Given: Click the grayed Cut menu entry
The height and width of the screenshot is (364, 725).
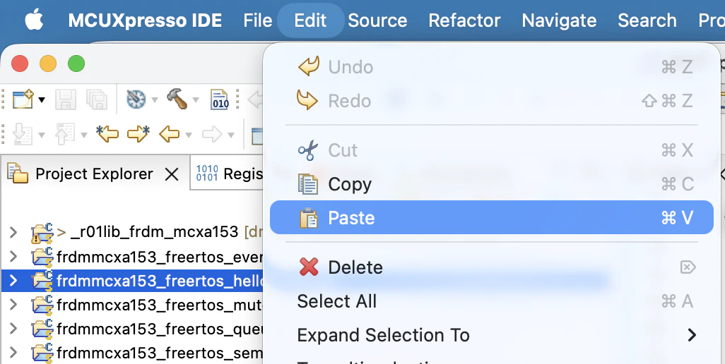Looking at the screenshot, I should coord(492,150).
